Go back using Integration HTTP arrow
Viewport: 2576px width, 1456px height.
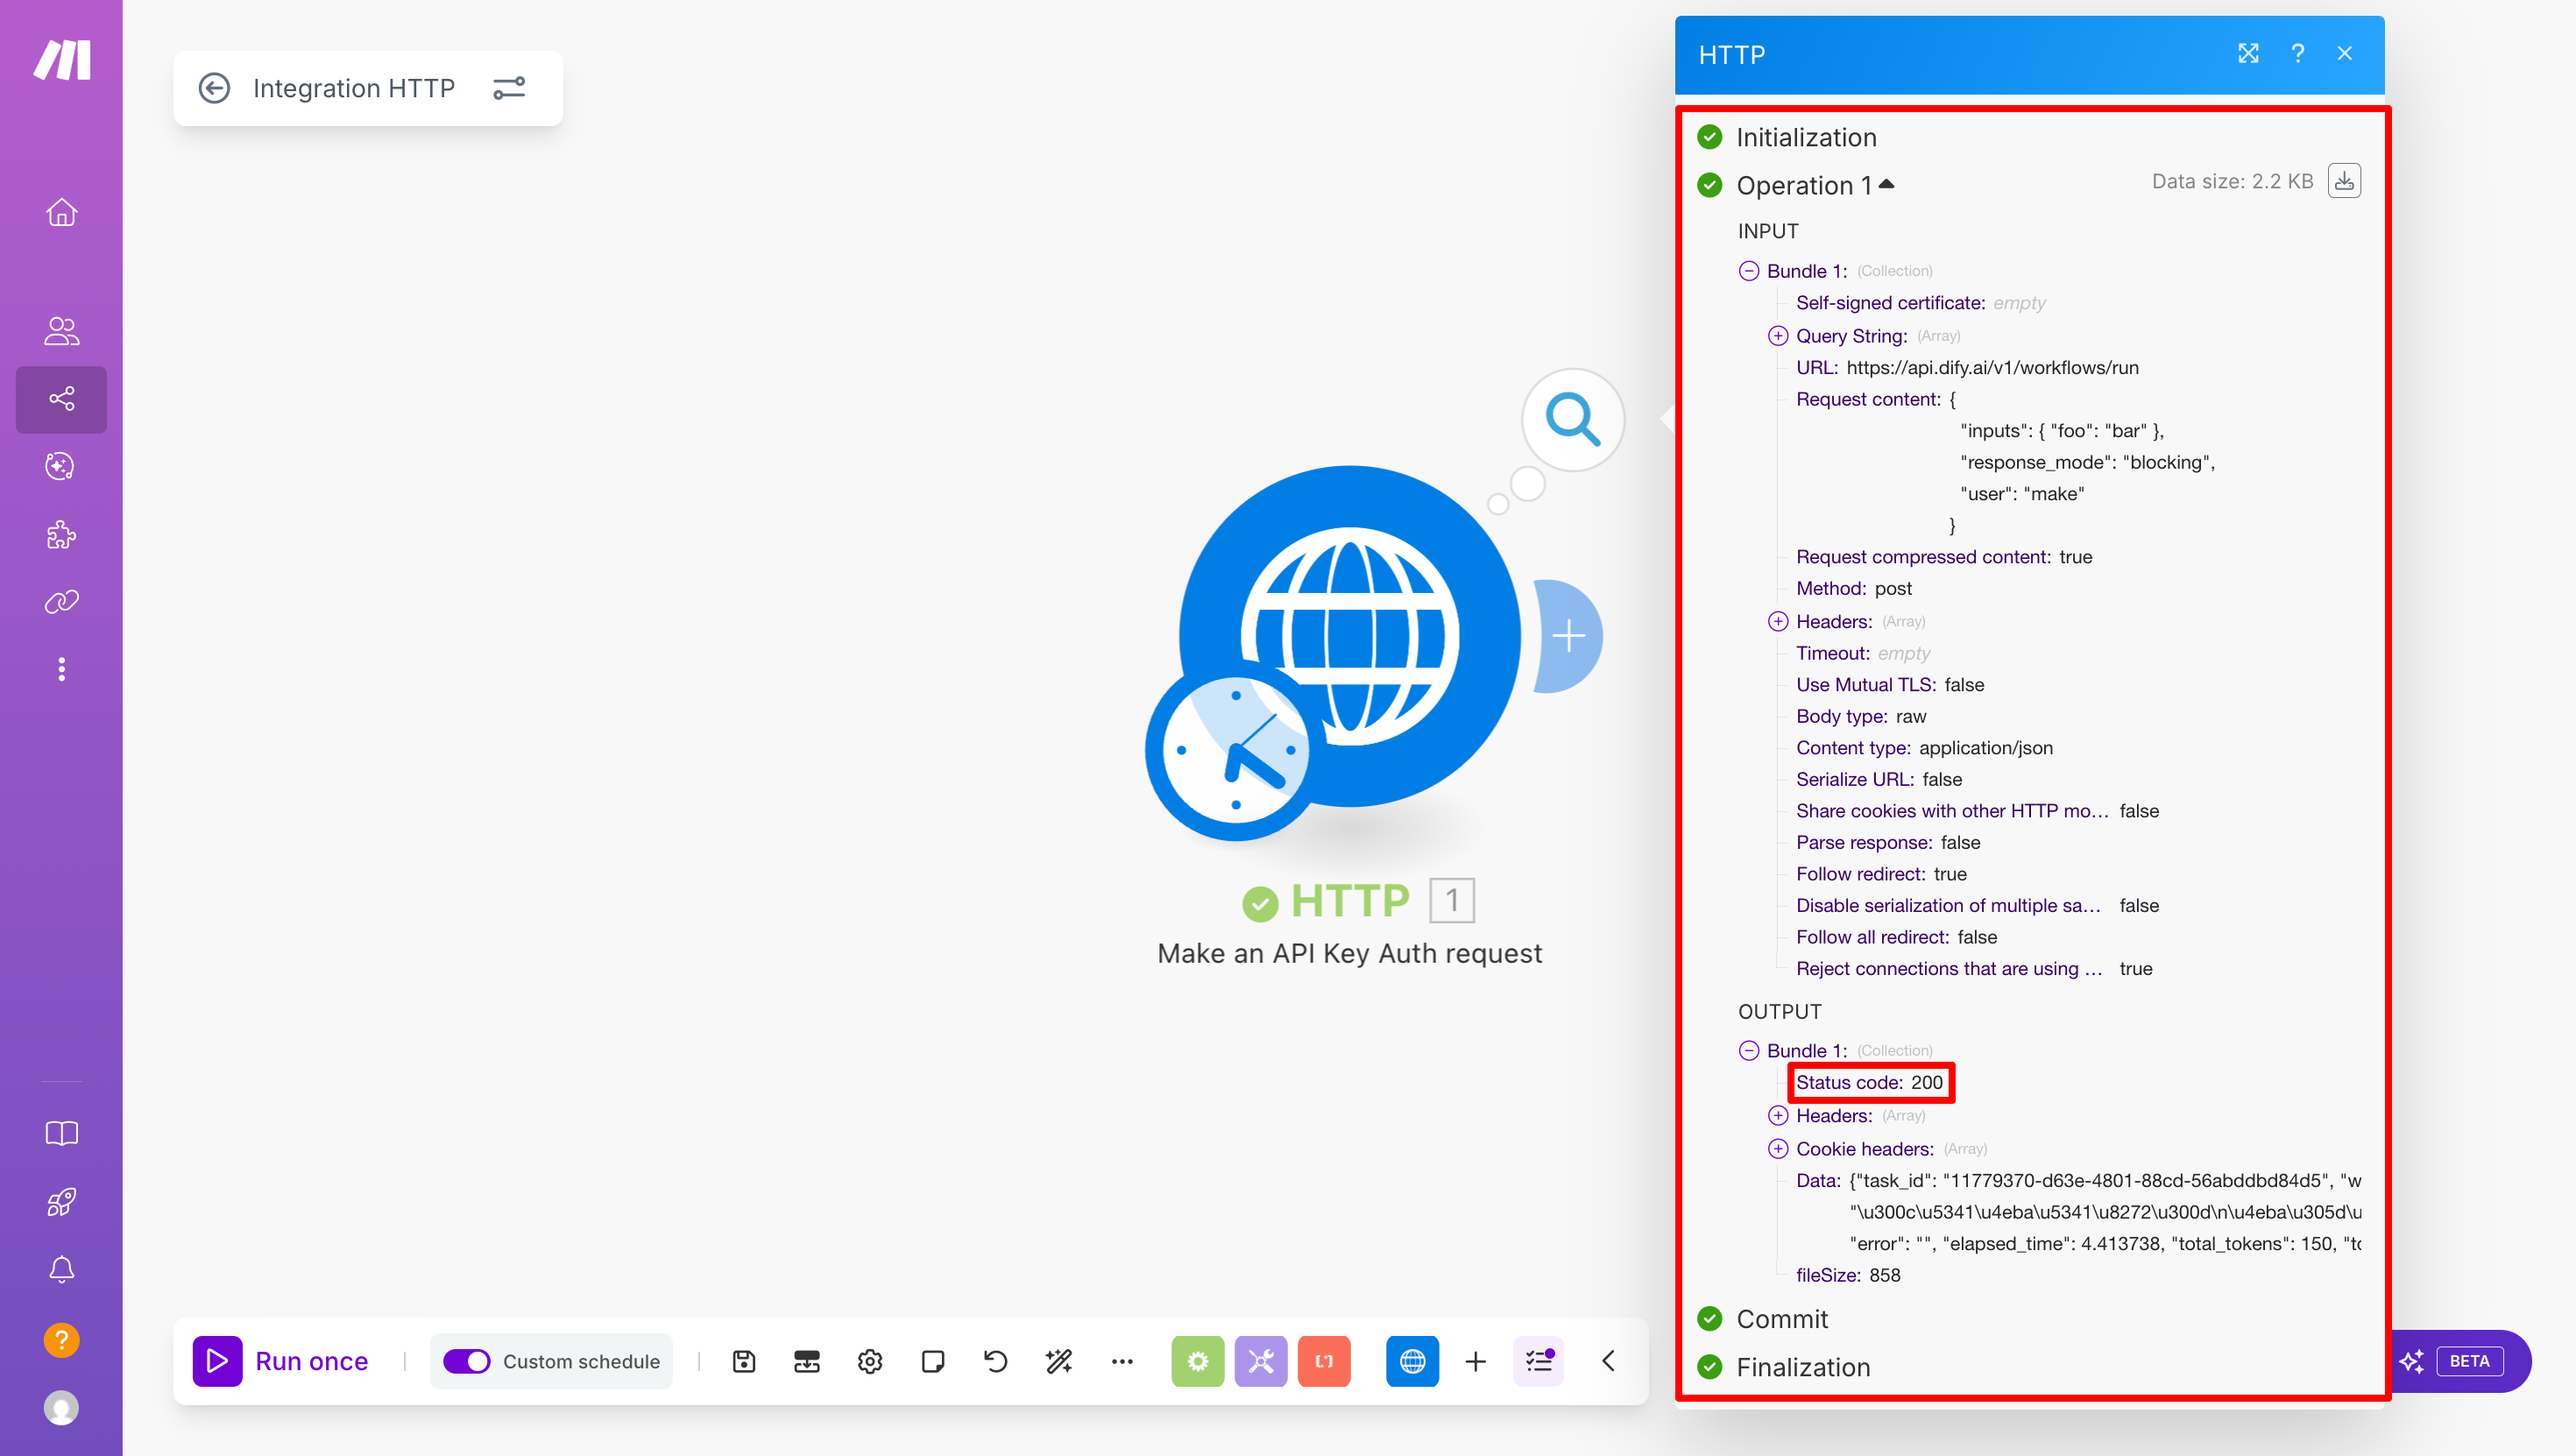pyautogui.click(x=214, y=88)
